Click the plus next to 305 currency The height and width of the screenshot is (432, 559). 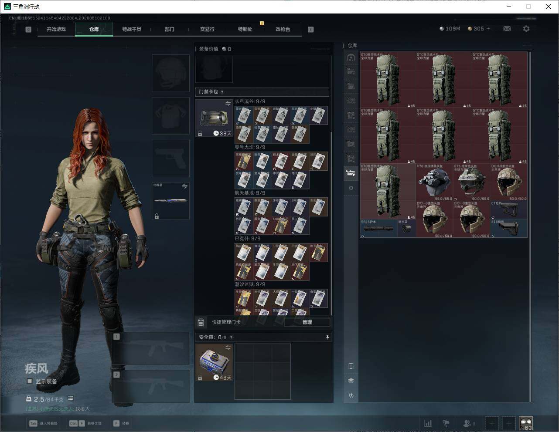[488, 29]
